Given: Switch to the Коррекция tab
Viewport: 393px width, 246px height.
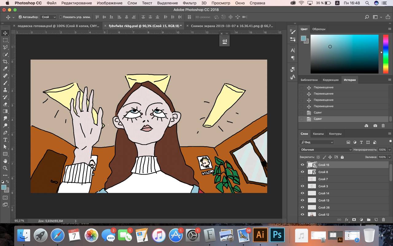Looking at the screenshot, I should tap(331, 80).
